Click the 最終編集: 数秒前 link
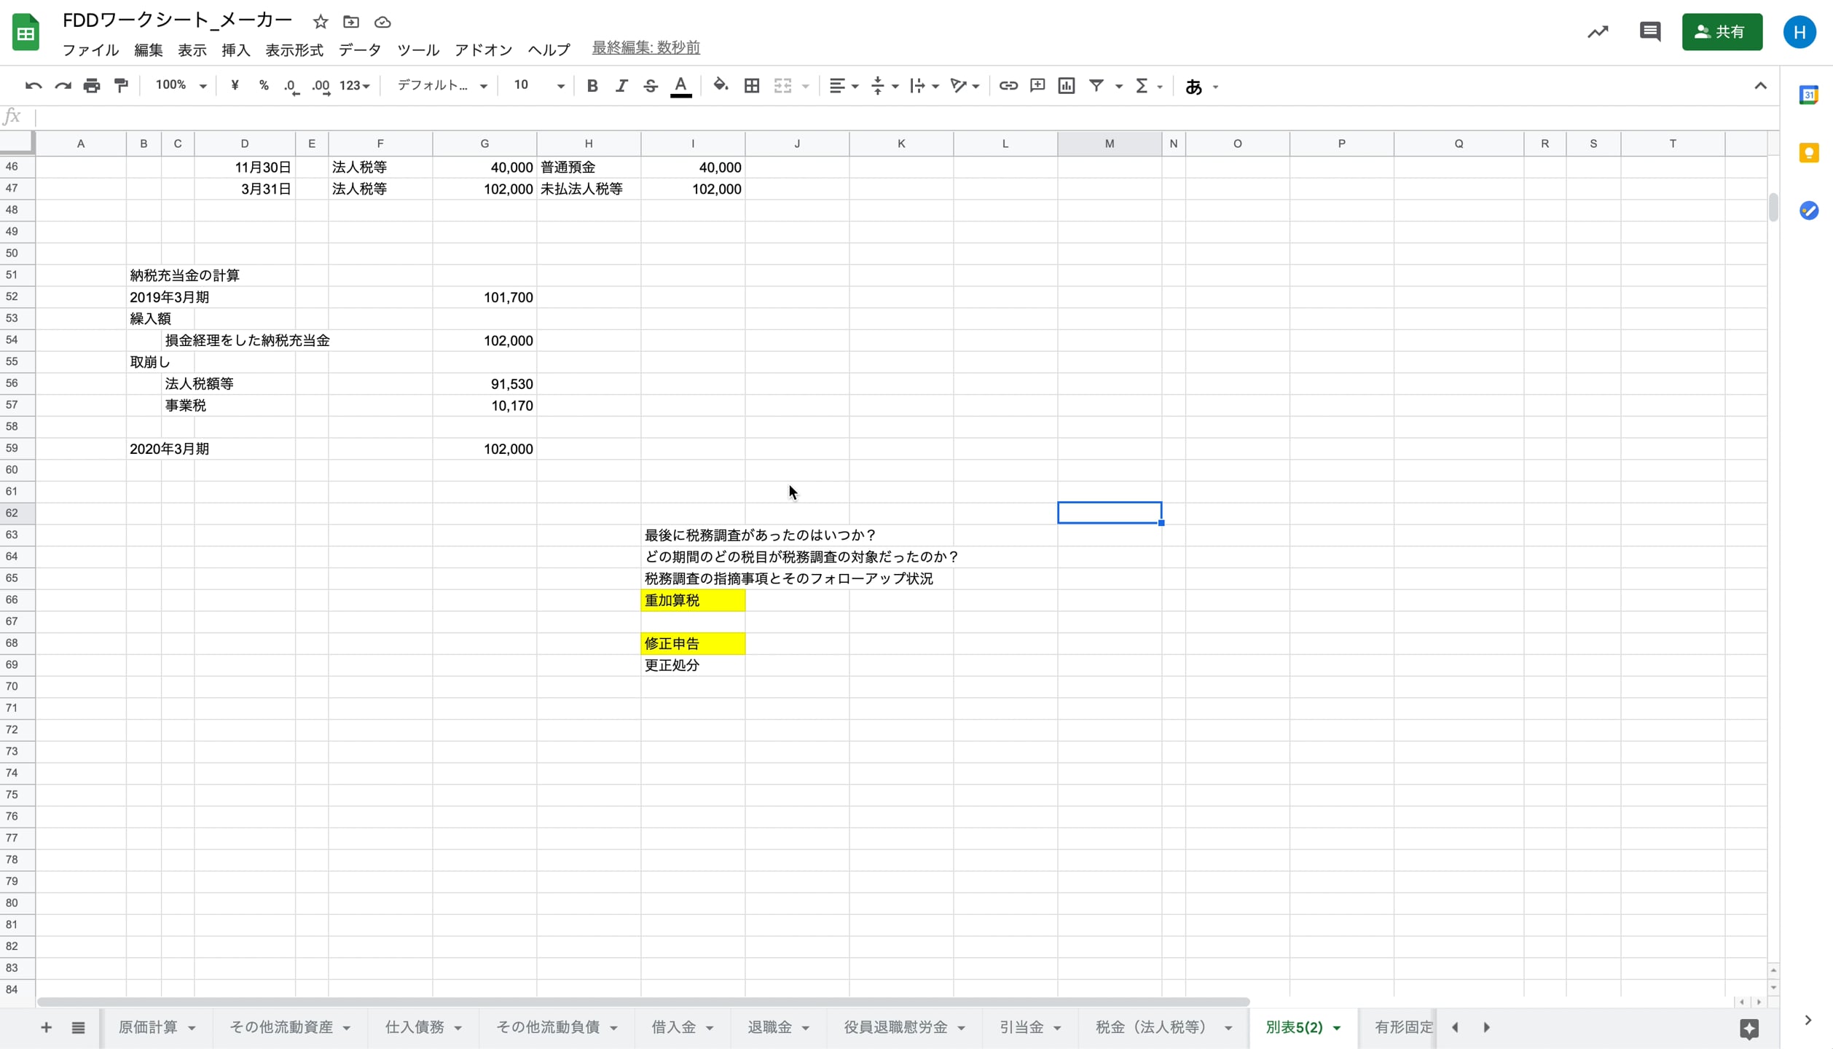1833x1049 pixels. click(645, 47)
